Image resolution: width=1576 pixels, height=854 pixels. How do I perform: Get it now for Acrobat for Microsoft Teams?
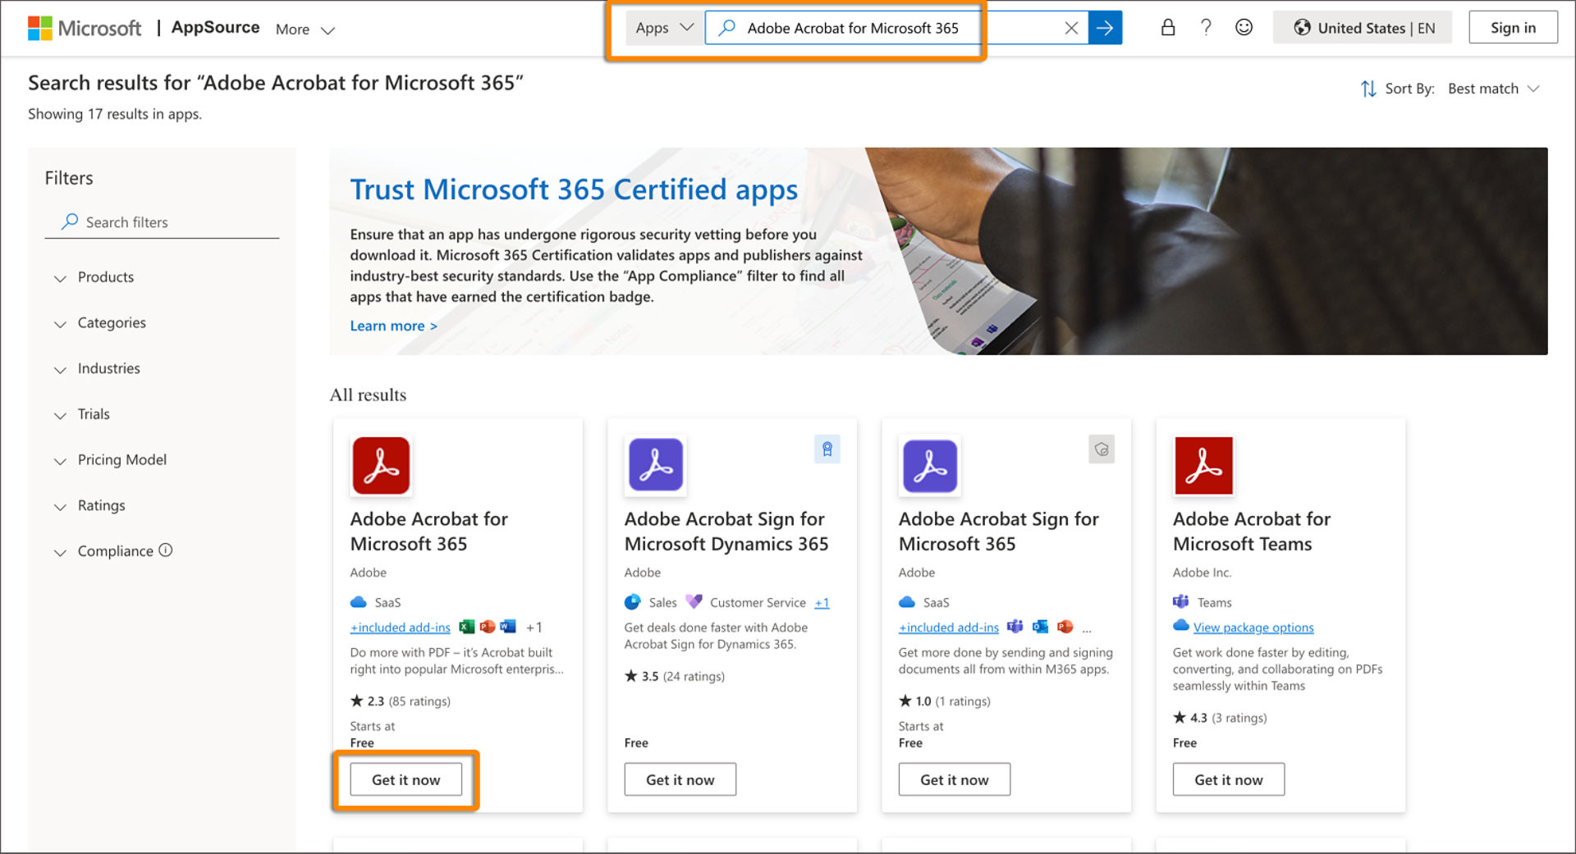click(x=1229, y=780)
